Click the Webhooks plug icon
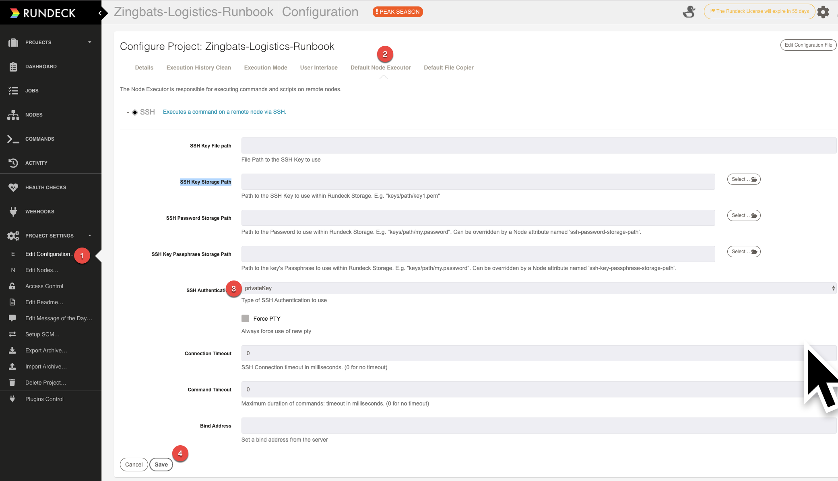This screenshot has height=481, width=838. [13, 211]
